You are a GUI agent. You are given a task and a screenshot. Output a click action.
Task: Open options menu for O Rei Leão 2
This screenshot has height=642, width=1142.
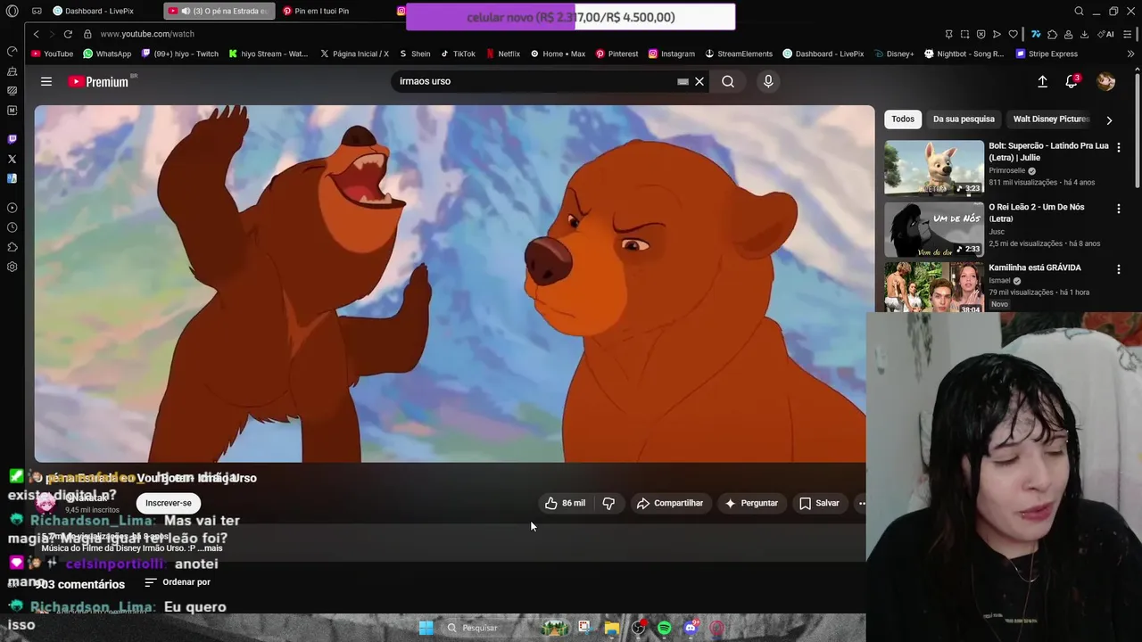(1119, 209)
